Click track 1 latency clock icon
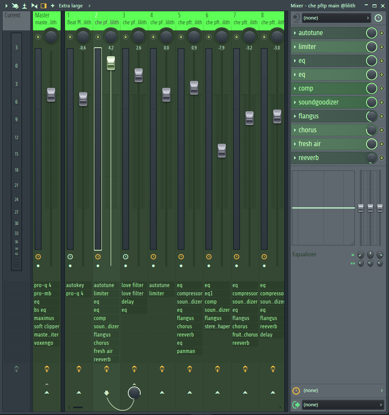 coord(70,257)
